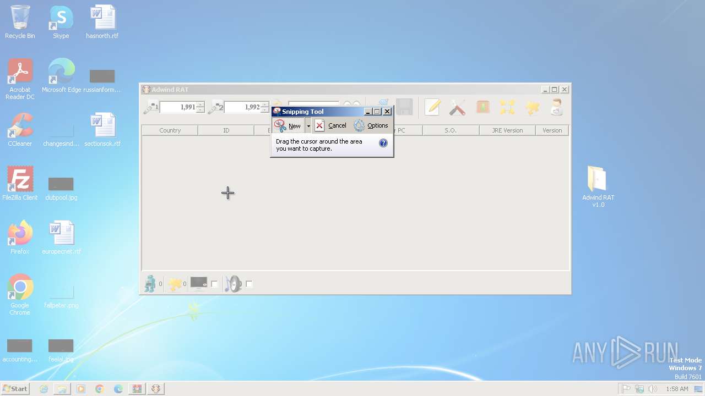The image size is (705, 396).
Task: Click the New snip button
Action: pos(288,126)
